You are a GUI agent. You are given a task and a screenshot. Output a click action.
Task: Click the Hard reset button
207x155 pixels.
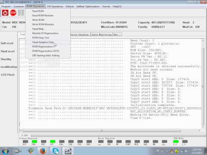tap(8, 51)
